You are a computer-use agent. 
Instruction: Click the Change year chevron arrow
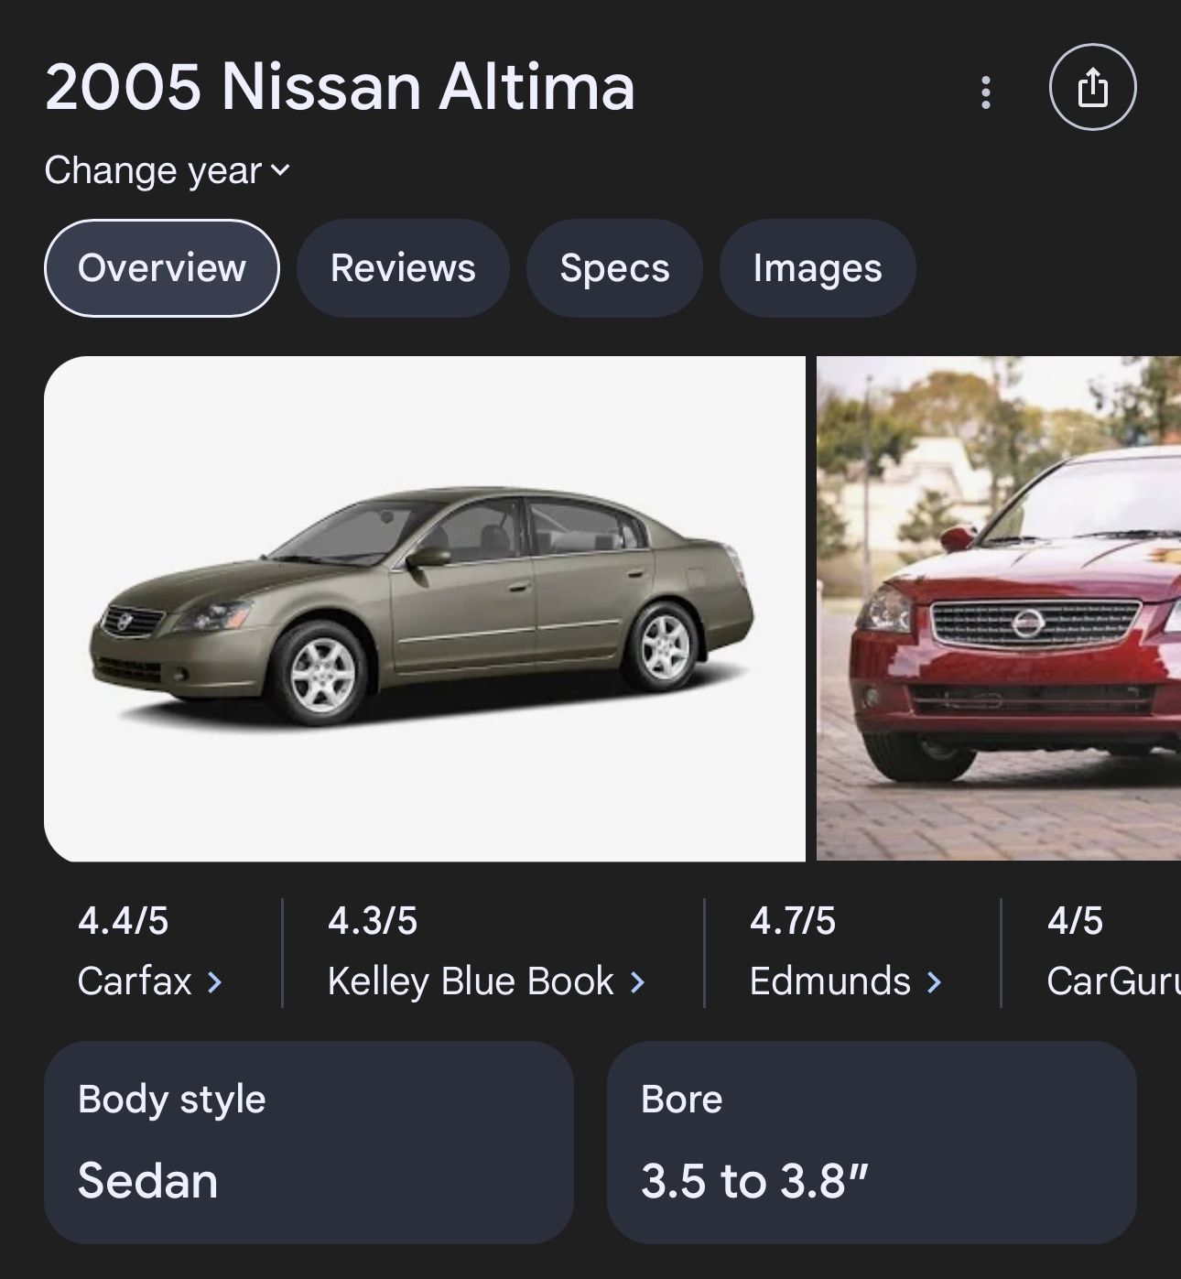point(280,171)
